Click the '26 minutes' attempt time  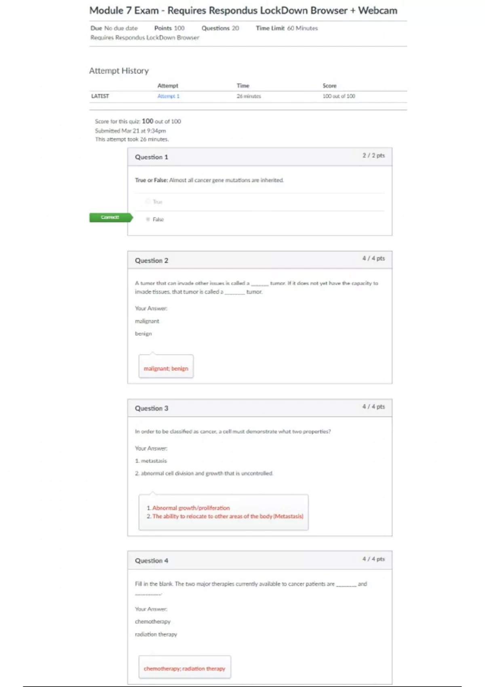pyautogui.click(x=249, y=96)
